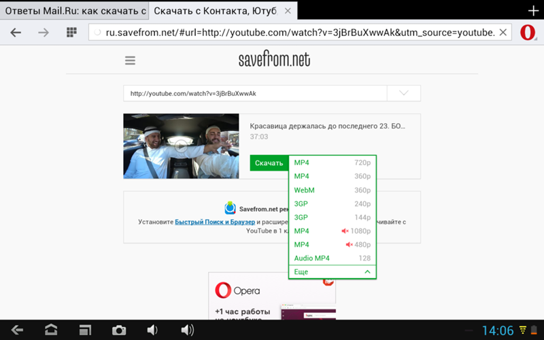Viewport: 544px width, 340px height.
Task: Click the green Скачать button
Action: [x=269, y=163]
